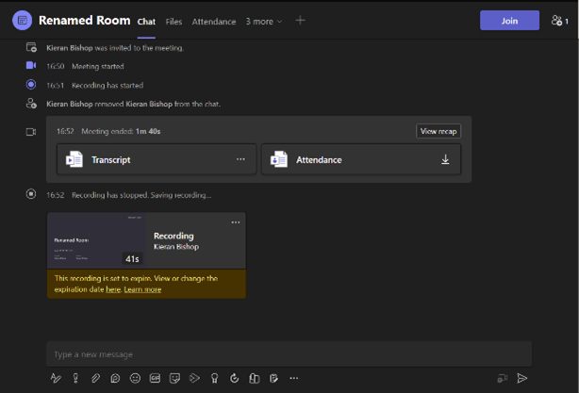Click the Stream arrow icon in compose toolbar
This screenshot has width=579, height=393.
tap(194, 378)
